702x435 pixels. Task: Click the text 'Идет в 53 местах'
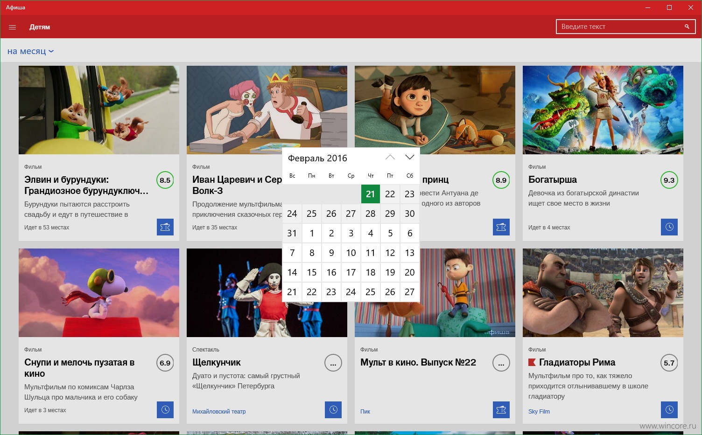pos(47,228)
